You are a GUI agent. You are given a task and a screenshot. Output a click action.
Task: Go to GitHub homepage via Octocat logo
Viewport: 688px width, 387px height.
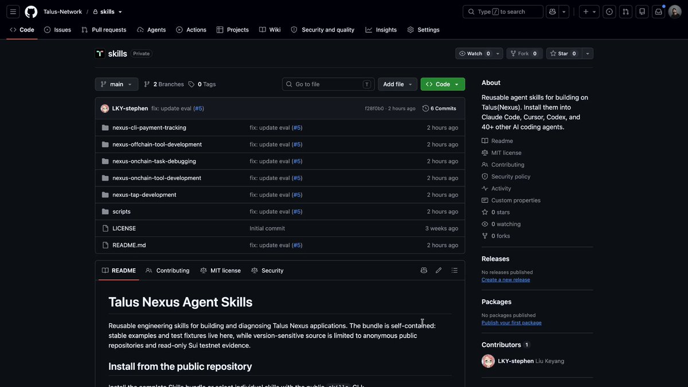(31, 11)
